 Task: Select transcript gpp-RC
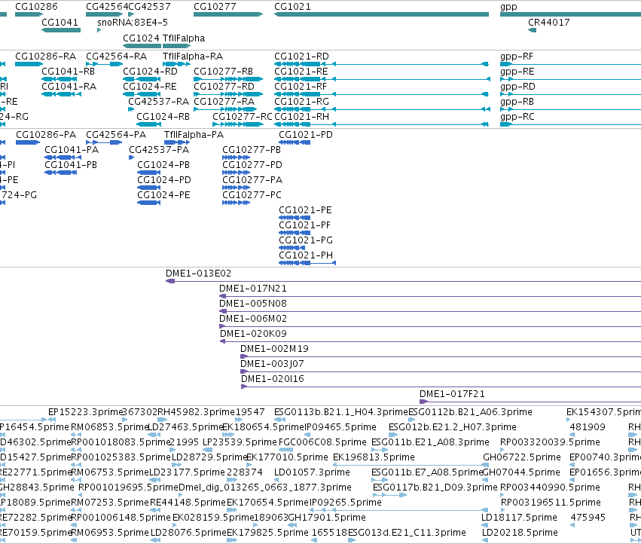tap(517, 117)
